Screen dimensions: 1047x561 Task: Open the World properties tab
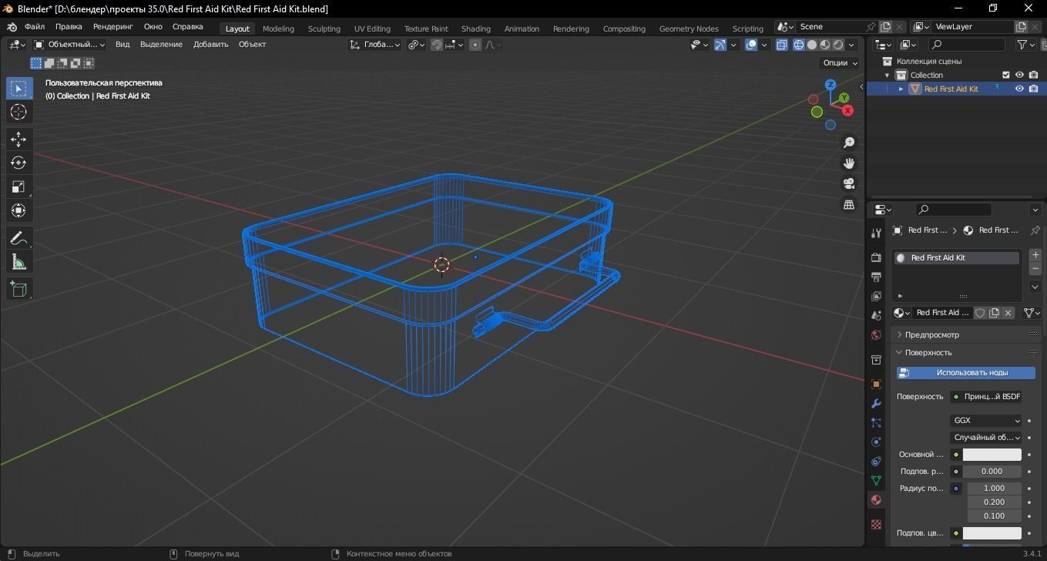(876, 335)
